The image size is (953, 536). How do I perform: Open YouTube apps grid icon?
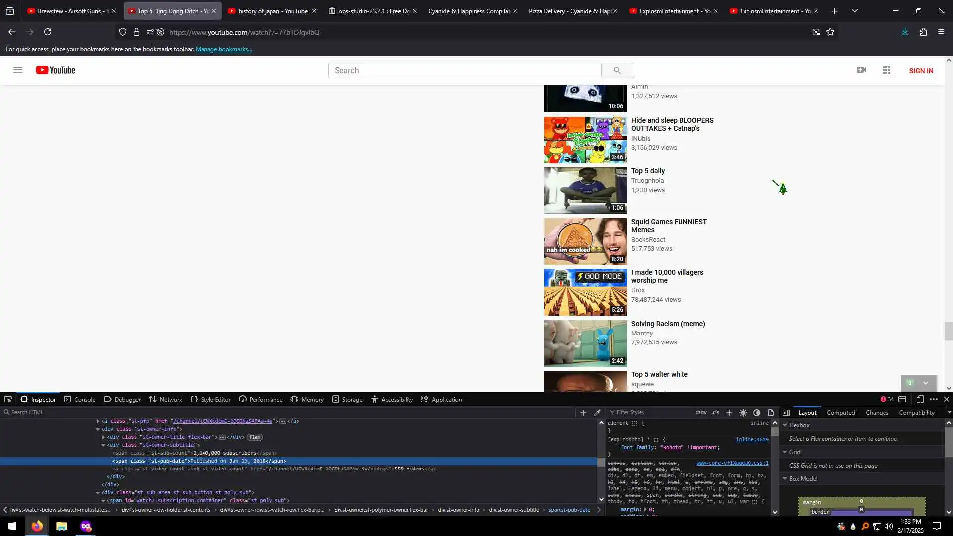886,70
